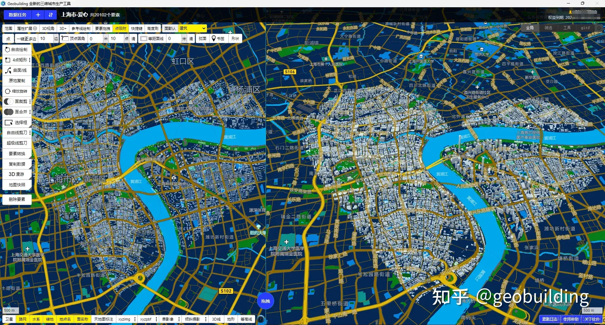Open the xyzimg layer options dots
605x325 pixels.
point(135,319)
